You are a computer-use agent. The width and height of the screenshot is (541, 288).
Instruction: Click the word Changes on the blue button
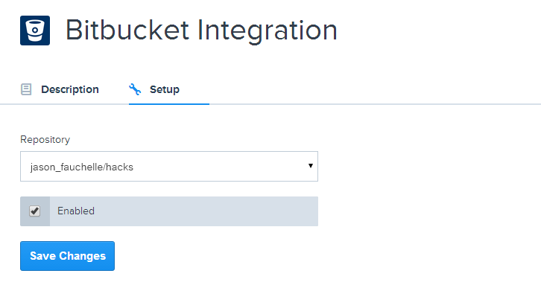[x=83, y=256]
